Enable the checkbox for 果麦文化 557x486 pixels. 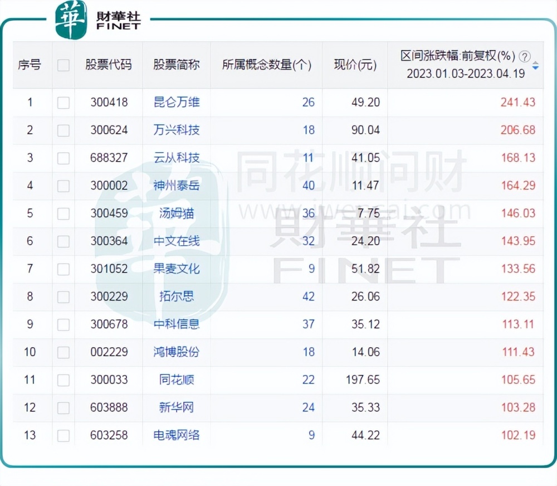(x=63, y=269)
